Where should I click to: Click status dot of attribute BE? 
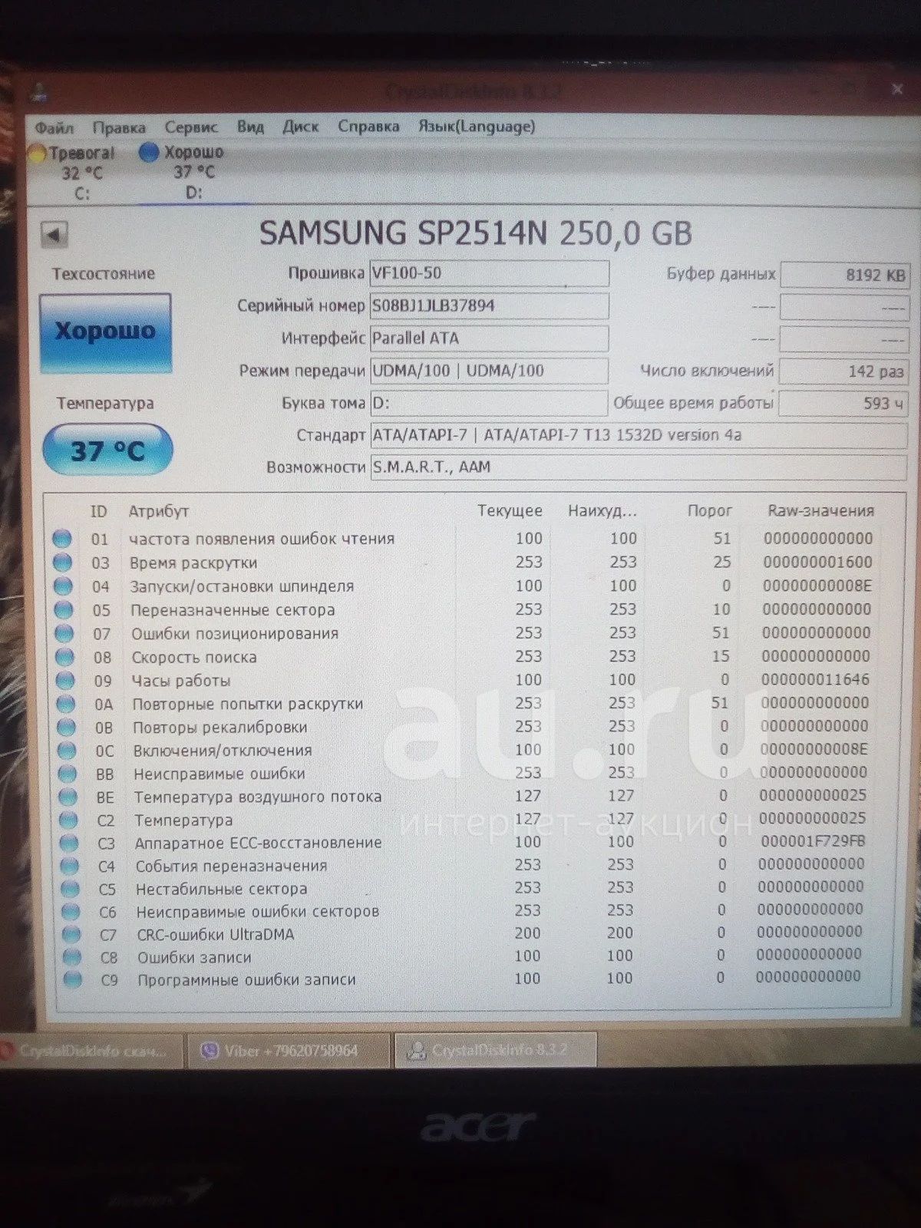[68, 797]
